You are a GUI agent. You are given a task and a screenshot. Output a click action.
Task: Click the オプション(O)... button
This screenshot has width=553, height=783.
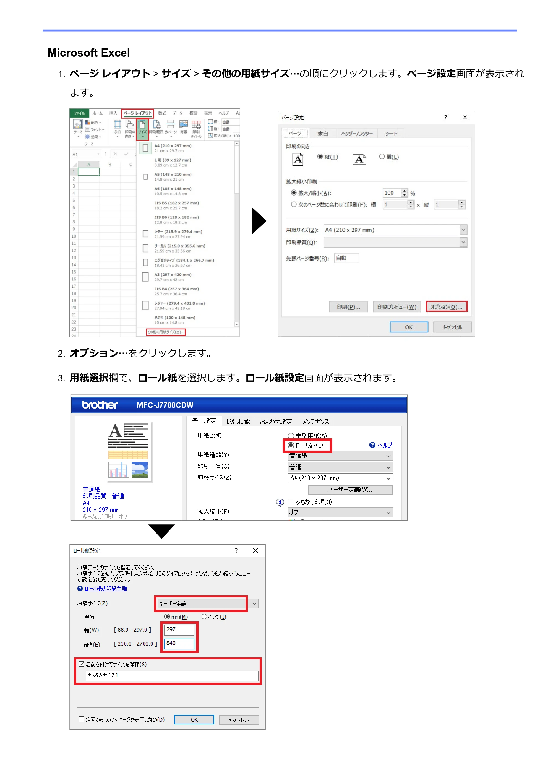tap(446, 306)
